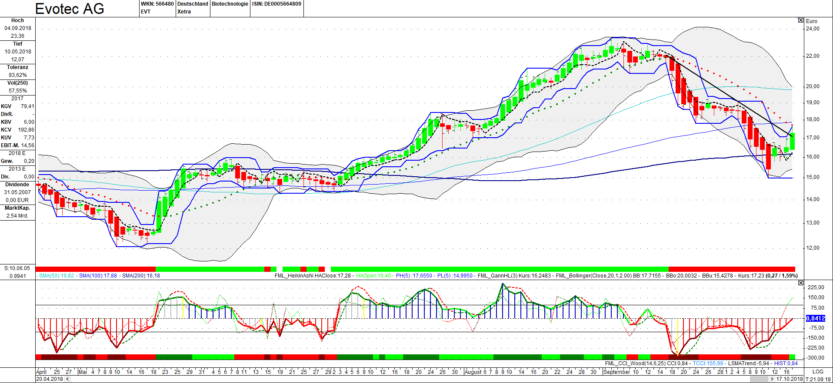Click the FML_CCI_Wood(14,6,25) CCI:0,84 legend entry

click(646, 363)
